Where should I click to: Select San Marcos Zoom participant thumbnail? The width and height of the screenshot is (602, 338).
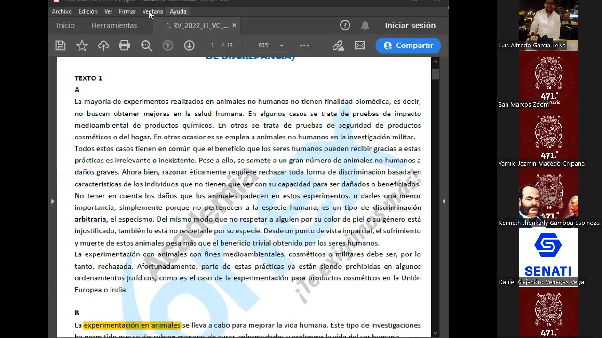tap(549, 80)
